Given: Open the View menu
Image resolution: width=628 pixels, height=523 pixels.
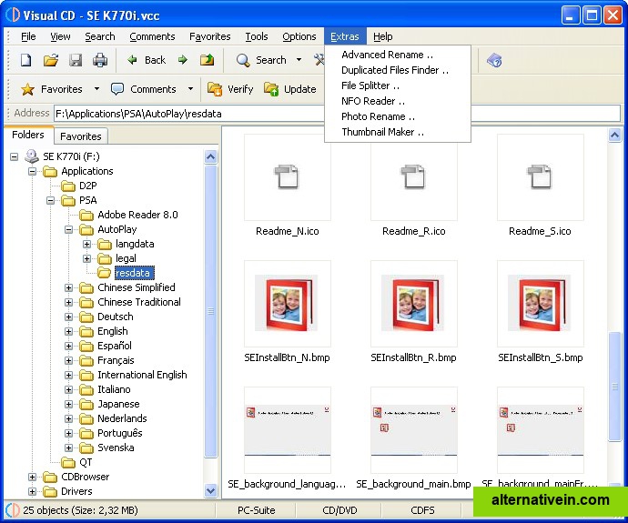Looking at the screenshot, I should pos(60,36).
